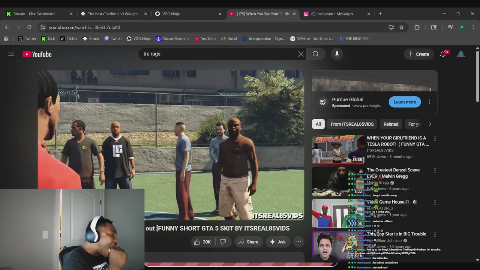Open TikTok bookmark
The width and height of the screenshot is (480, 270).
(x=69, y=39)
